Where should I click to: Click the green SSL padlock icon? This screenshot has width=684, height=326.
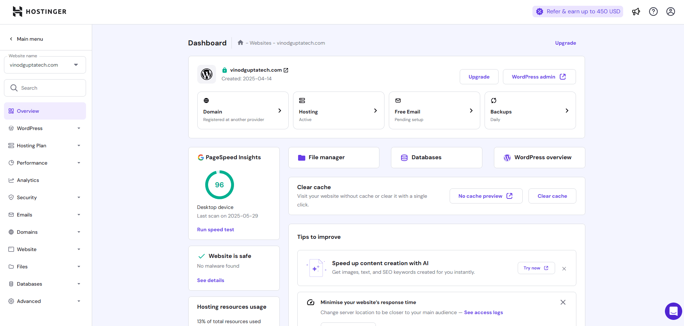point(225,70)
